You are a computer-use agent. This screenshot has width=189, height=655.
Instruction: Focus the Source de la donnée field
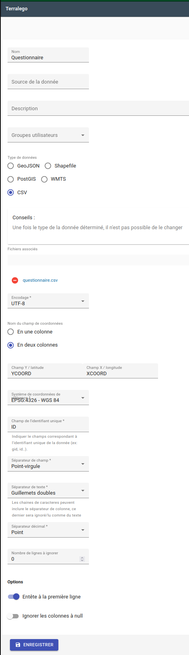pos(48,82)
